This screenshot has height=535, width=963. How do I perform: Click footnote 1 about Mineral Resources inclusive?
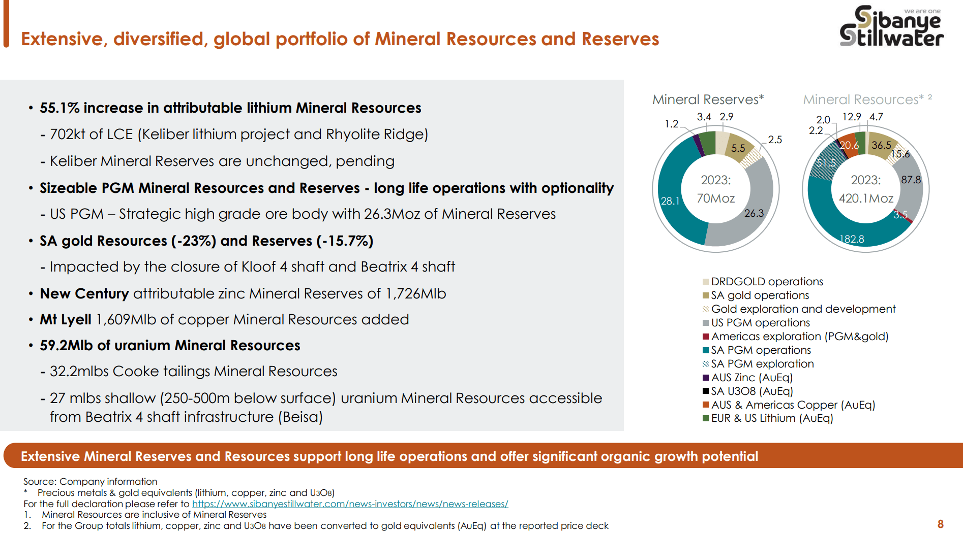point(154,514)
